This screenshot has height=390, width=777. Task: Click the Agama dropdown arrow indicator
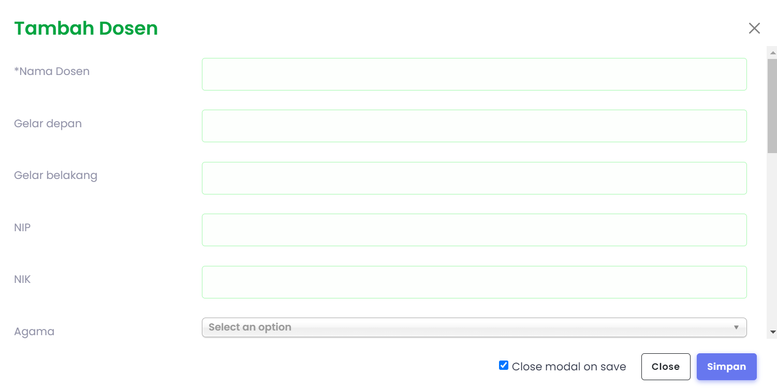click(x=736, y=327)
